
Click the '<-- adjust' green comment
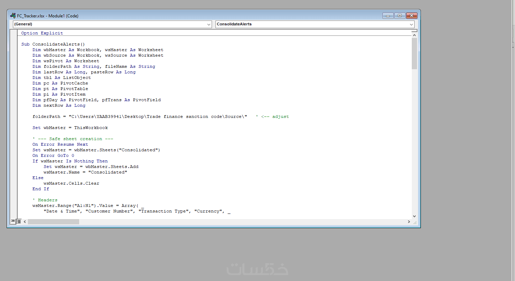pyautogui.click(x=272, y=117)
